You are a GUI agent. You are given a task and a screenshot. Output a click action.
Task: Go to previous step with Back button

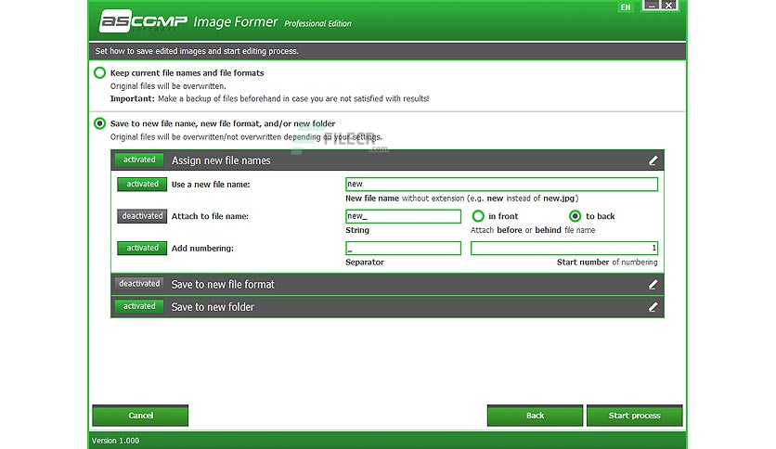(x=535, y=416)
